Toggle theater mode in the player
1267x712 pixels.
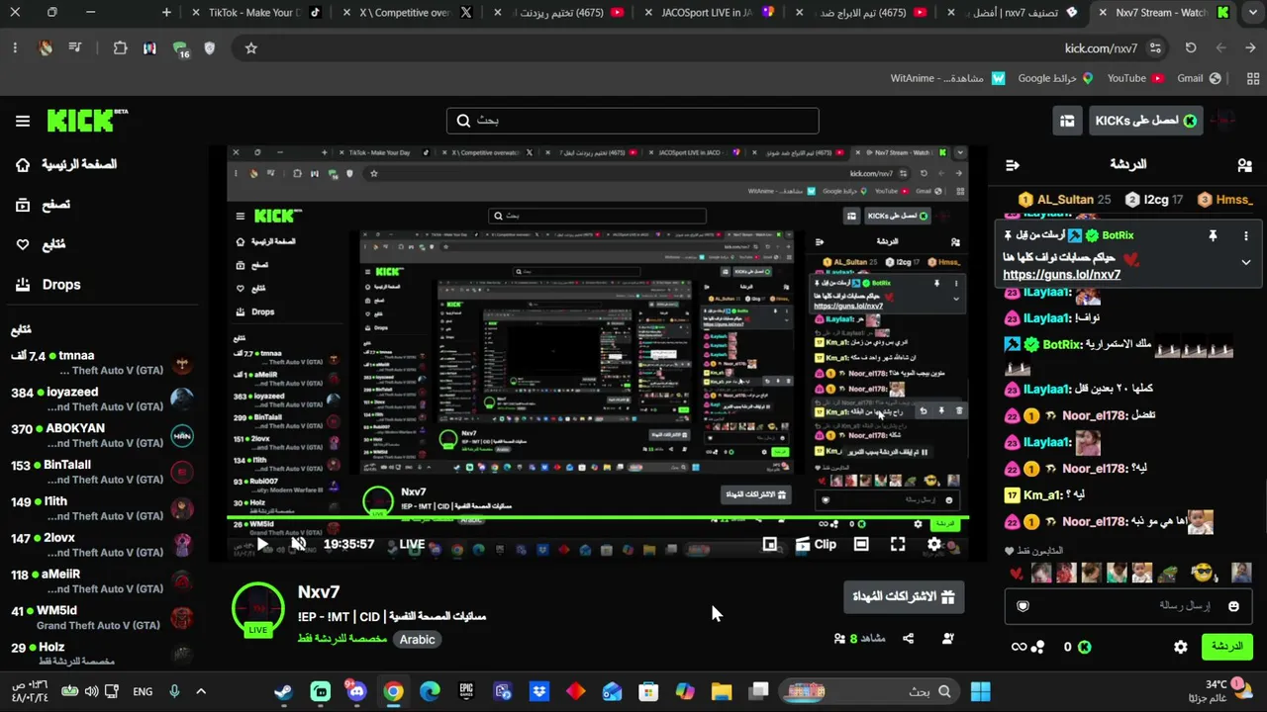pyautogui.click(x=861, y=544)
